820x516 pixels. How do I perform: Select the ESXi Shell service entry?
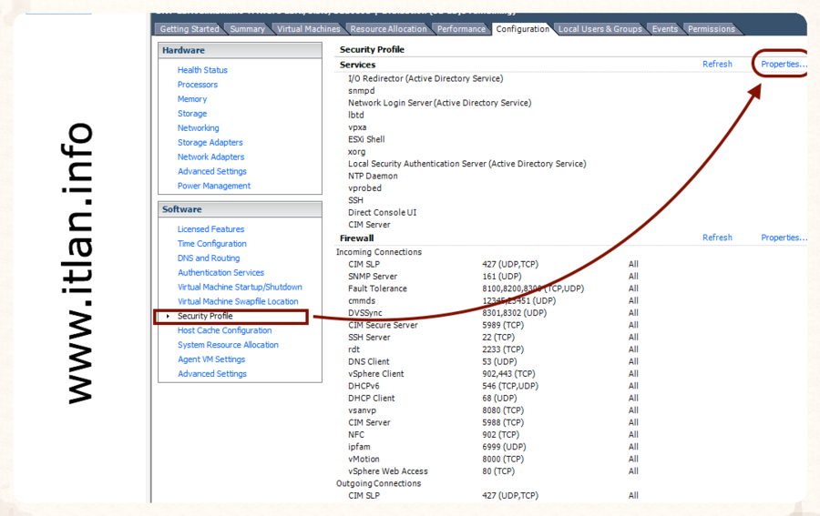pyautogui.click(x=366, y=139)
